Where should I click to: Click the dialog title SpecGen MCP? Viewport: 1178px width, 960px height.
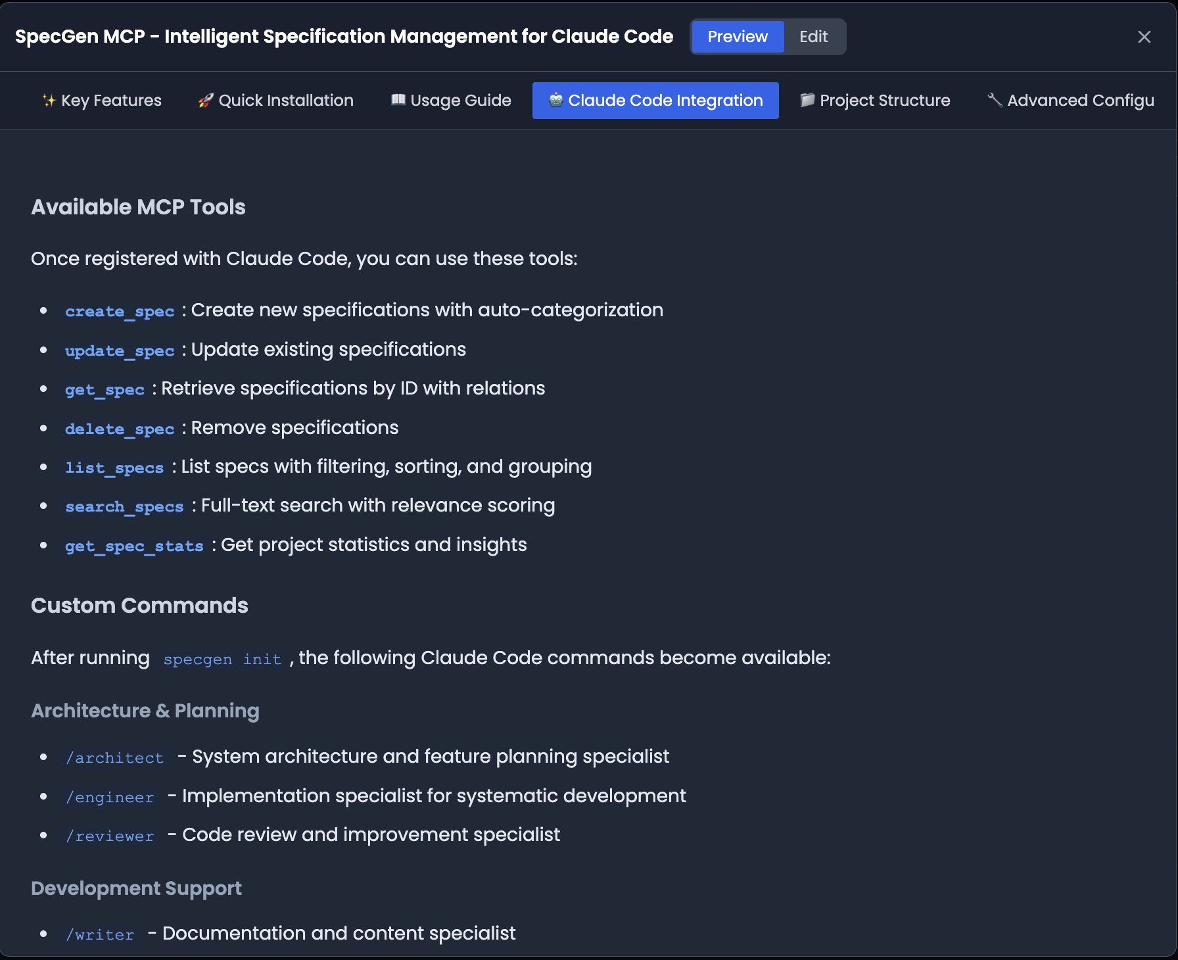(x=344, y=37)
